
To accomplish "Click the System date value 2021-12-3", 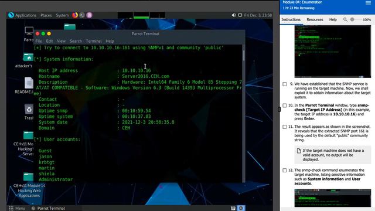I will coord(148,122).
